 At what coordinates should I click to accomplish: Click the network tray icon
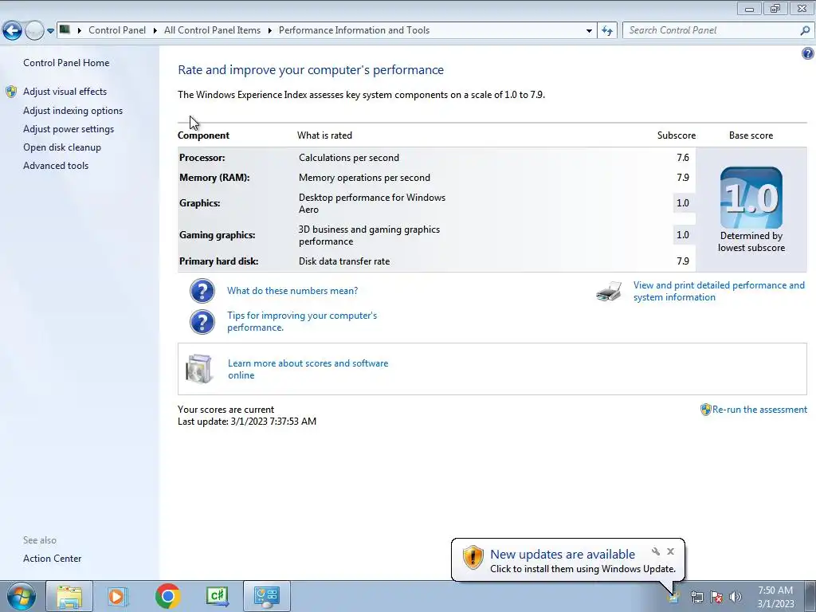click(696, 598)
